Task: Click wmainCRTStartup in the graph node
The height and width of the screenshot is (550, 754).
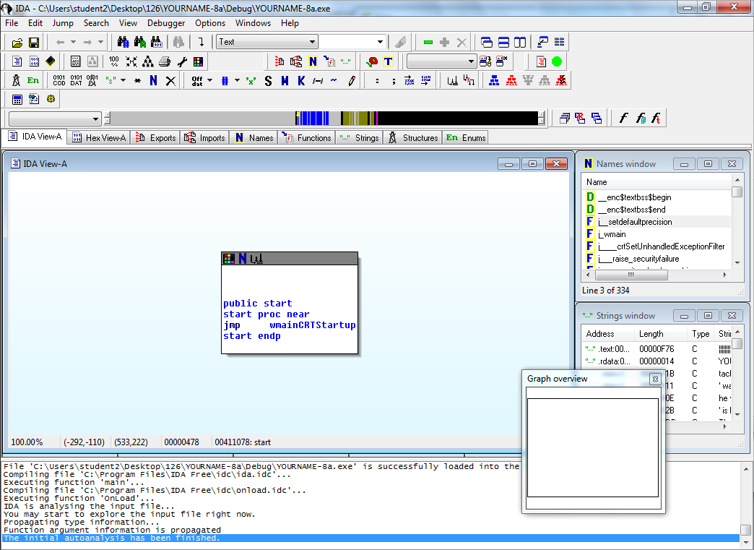Action: click(x=313, y=325)
